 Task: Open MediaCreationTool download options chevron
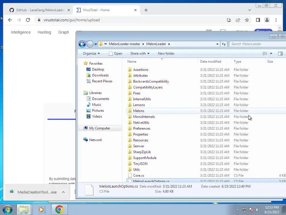[x=63, y=192]
